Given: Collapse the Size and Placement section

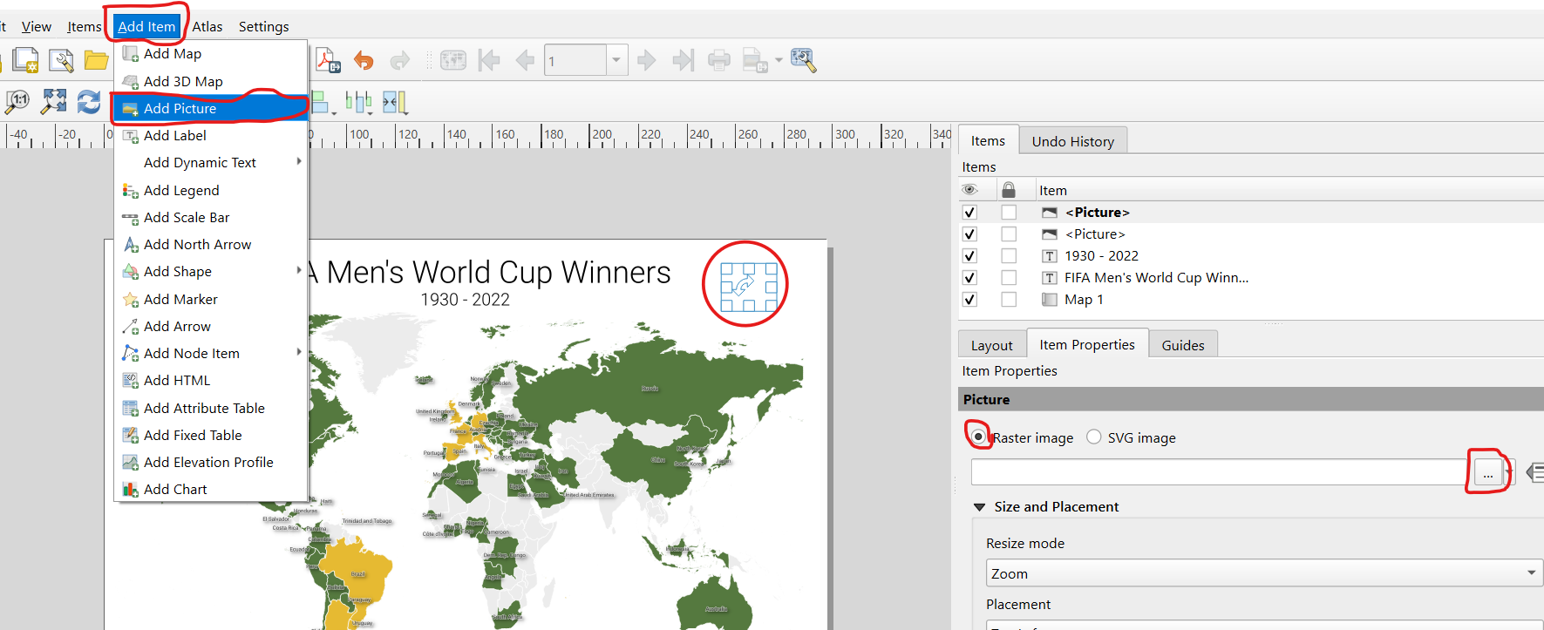Looking at the screenshot, I should tap(979, 507).
